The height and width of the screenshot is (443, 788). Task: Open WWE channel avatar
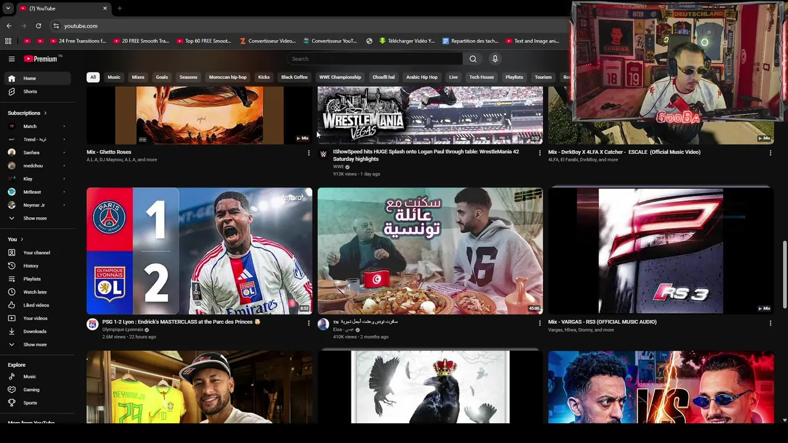323,154
